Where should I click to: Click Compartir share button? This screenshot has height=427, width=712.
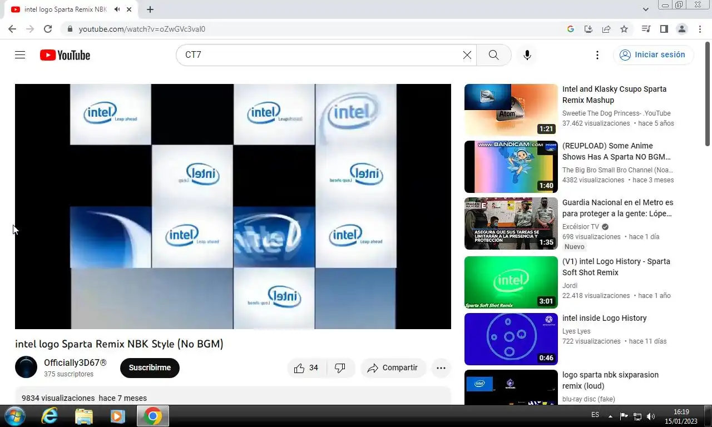pos(393,368)
